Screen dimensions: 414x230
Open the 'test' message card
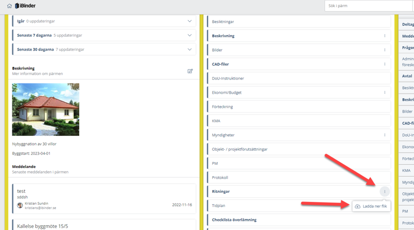click(x=104, y=199)
